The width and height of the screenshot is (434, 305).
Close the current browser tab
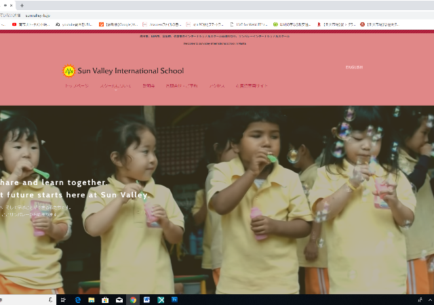[x=12, y=5]
